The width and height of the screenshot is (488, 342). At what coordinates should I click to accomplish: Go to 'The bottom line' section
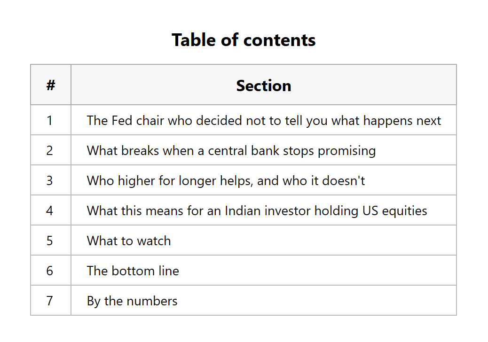pyautogui.click(x=133, y=271)
